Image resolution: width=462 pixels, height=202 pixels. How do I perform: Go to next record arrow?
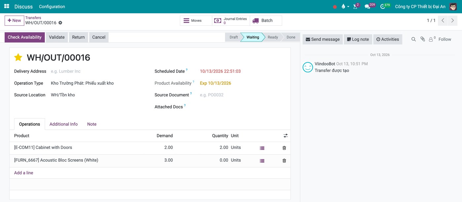click(x=453, y=20)
